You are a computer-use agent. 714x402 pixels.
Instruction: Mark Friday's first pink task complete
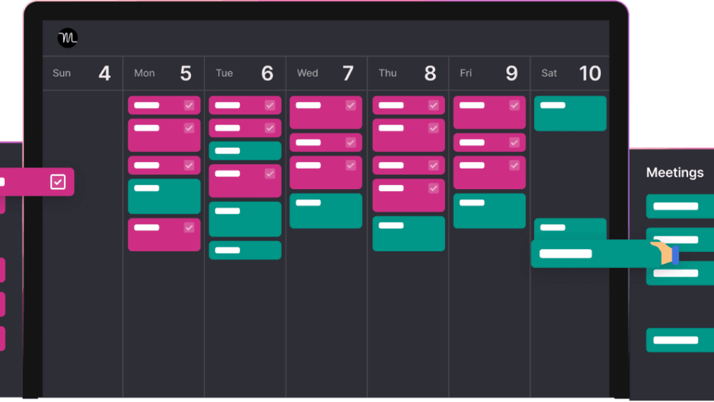pyautogui.click(x=514, y=105)
